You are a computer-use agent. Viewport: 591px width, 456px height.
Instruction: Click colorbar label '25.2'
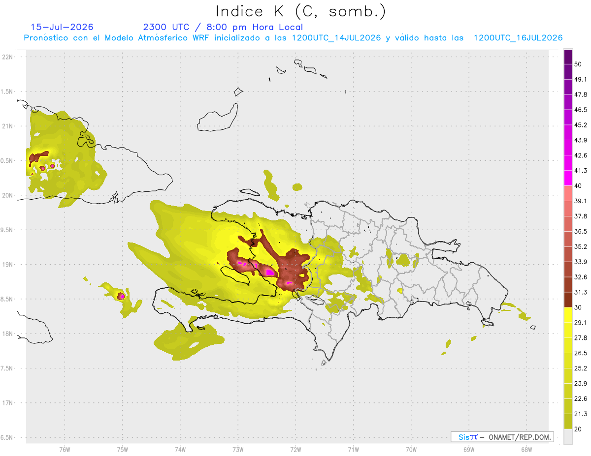tap(581, 368)
